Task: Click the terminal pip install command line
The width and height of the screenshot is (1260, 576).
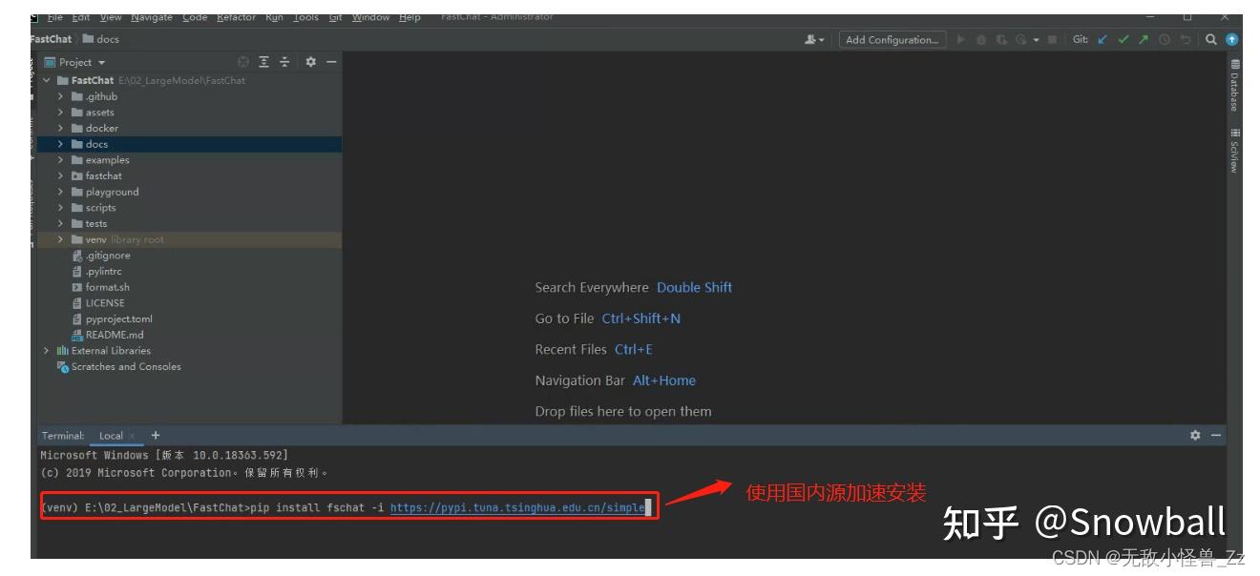Action: [x=349, y=507]
